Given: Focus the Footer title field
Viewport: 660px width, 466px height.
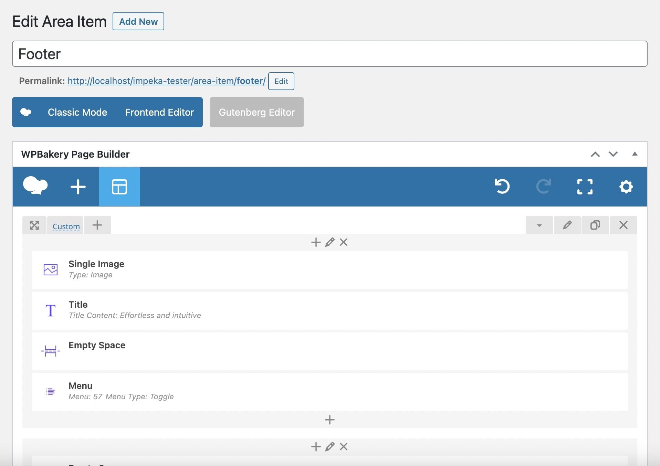Looking at the screenshot, I should click(330, 54).
